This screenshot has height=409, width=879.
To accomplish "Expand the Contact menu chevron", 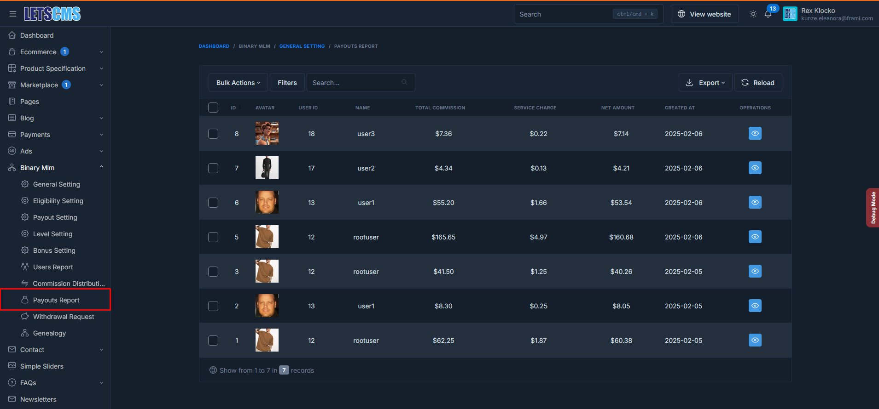I will [101, 350].
